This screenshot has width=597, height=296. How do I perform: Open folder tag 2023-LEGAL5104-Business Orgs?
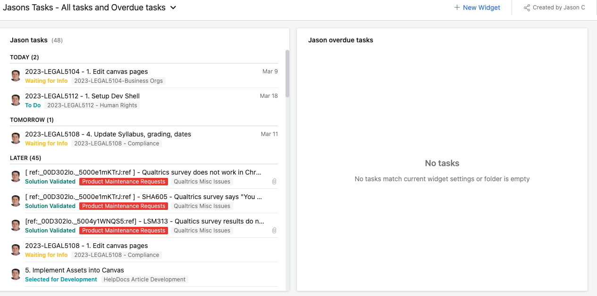(118, 81)
